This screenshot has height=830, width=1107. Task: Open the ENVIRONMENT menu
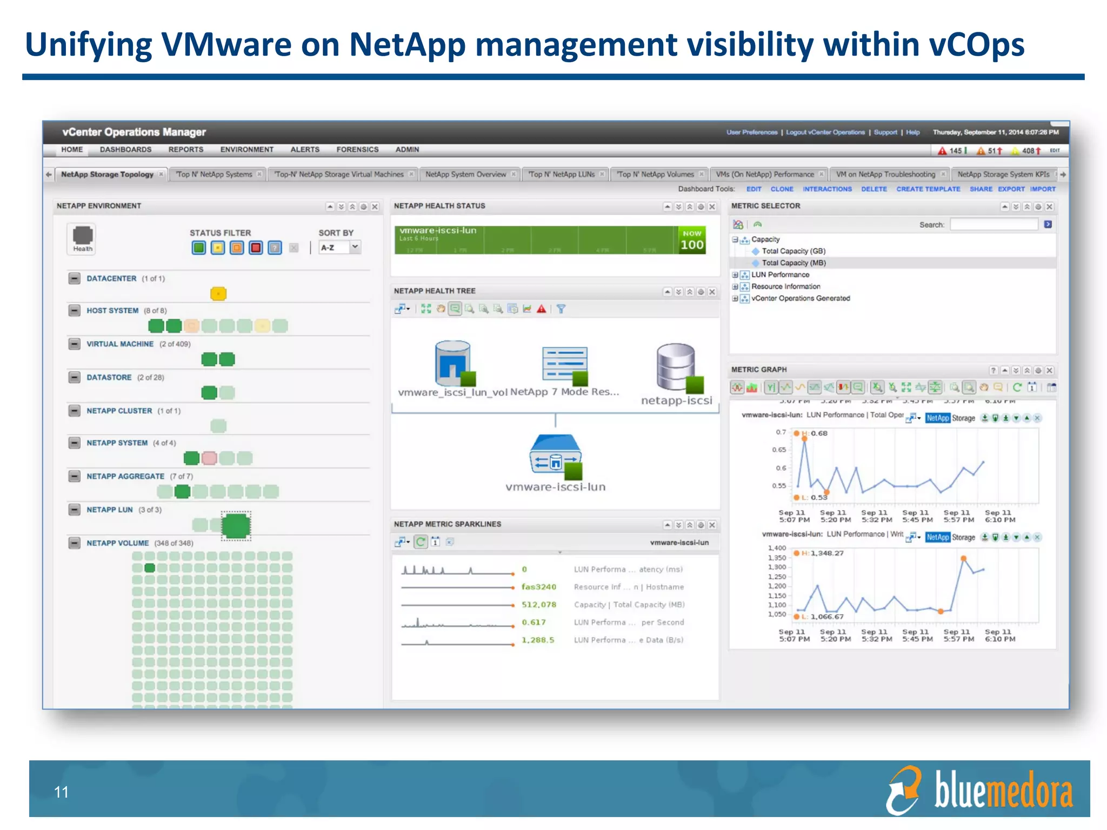tap(246, 150)
